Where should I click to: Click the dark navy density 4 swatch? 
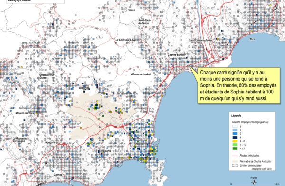[x=235, y=137]
